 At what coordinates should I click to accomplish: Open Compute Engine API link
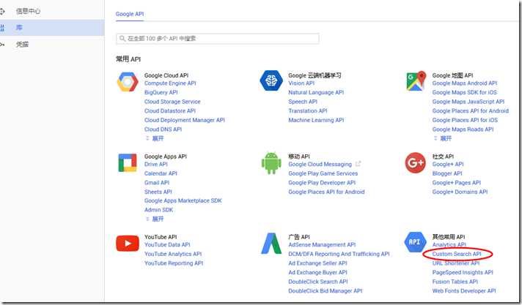[x=170, y=83]
